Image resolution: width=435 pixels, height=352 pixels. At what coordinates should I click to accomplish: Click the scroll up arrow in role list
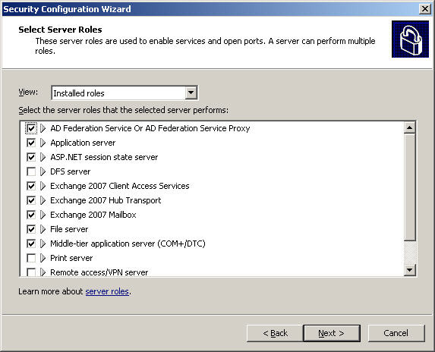coord(410,127)
